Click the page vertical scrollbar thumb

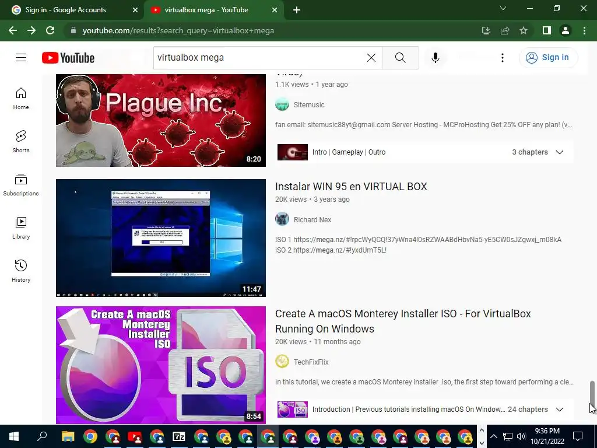592,393
